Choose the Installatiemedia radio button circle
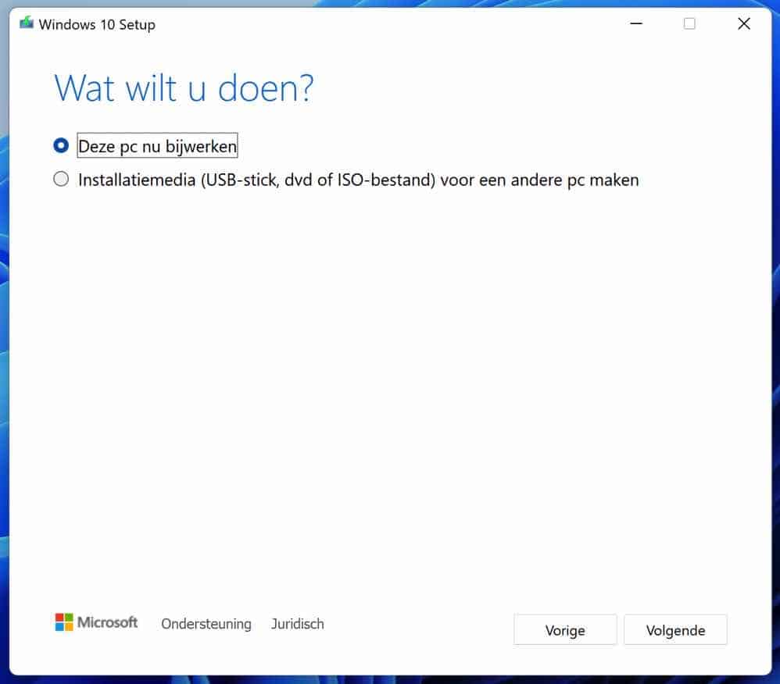 61,180
